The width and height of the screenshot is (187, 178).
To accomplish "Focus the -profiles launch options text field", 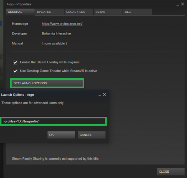I will coord(53,121).
